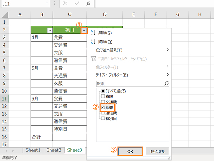Open テキスト フィルター(F) submenu
This screenshot has height=161, width=214.
click(x=129, y=75)
